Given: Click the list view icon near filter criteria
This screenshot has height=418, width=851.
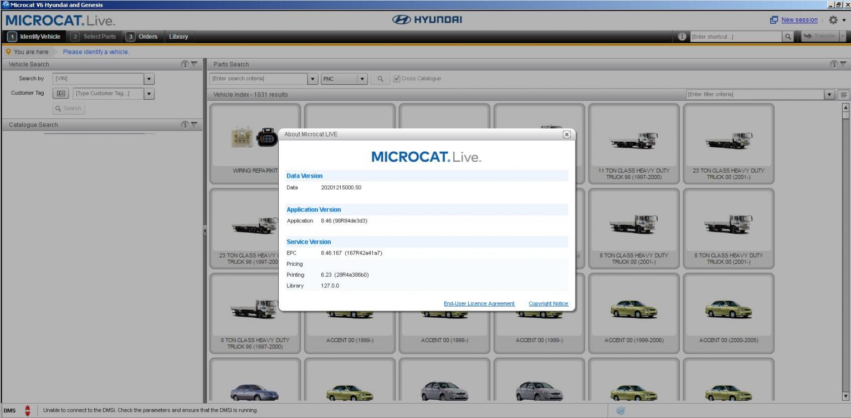Looking at the screenshot, I should pos(844,94).
